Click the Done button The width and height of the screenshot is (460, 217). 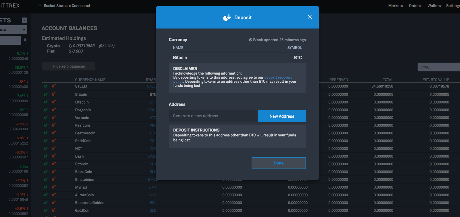pos(279,163)
